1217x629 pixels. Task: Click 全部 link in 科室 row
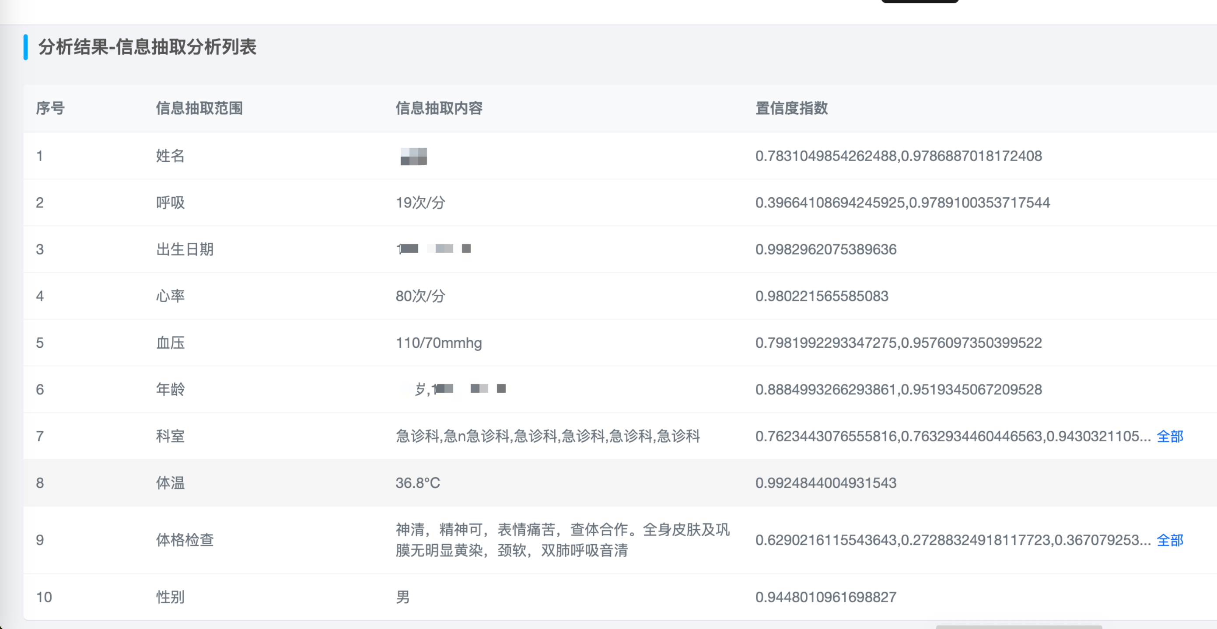click(1169, 436)
